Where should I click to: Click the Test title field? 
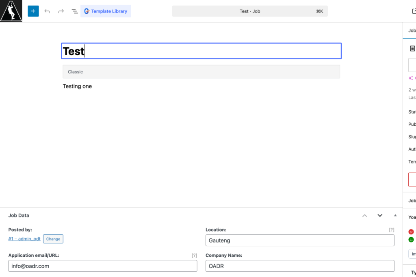click(201, 51)
